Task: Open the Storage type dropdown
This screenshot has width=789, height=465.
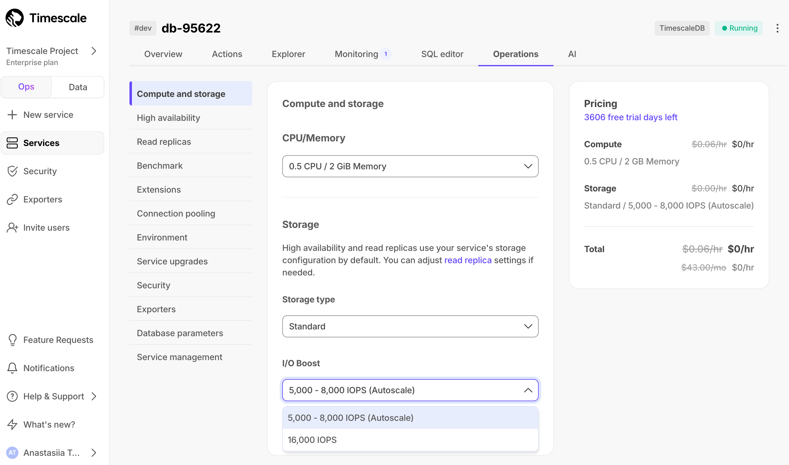Action: (x=410, y=326)
